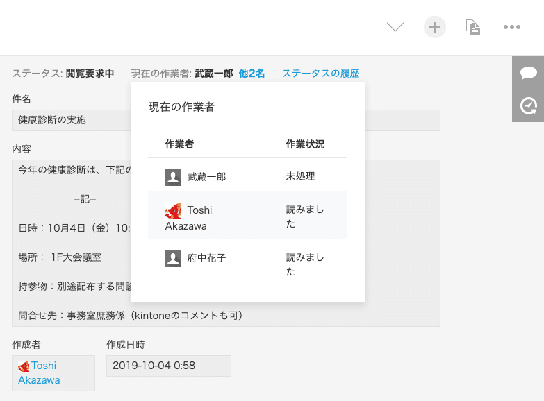
Task: Open ステータスの履歴 link
Action: coord(320,73)
